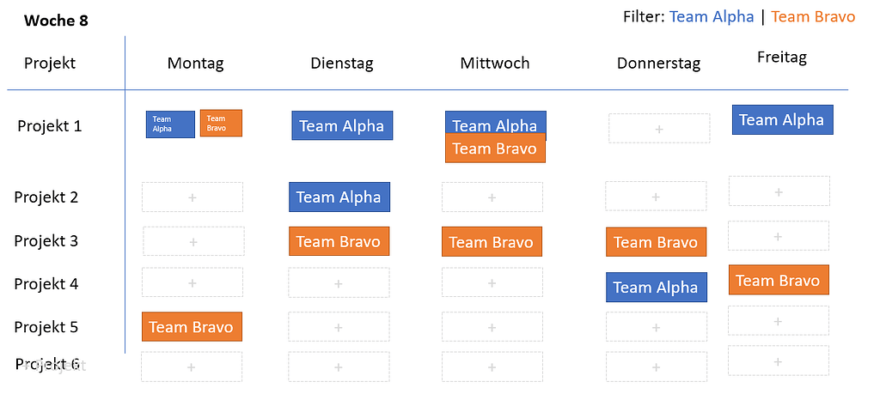Select small Team Bravo card on Projekt 1 Montag

(x=221, y=124)
